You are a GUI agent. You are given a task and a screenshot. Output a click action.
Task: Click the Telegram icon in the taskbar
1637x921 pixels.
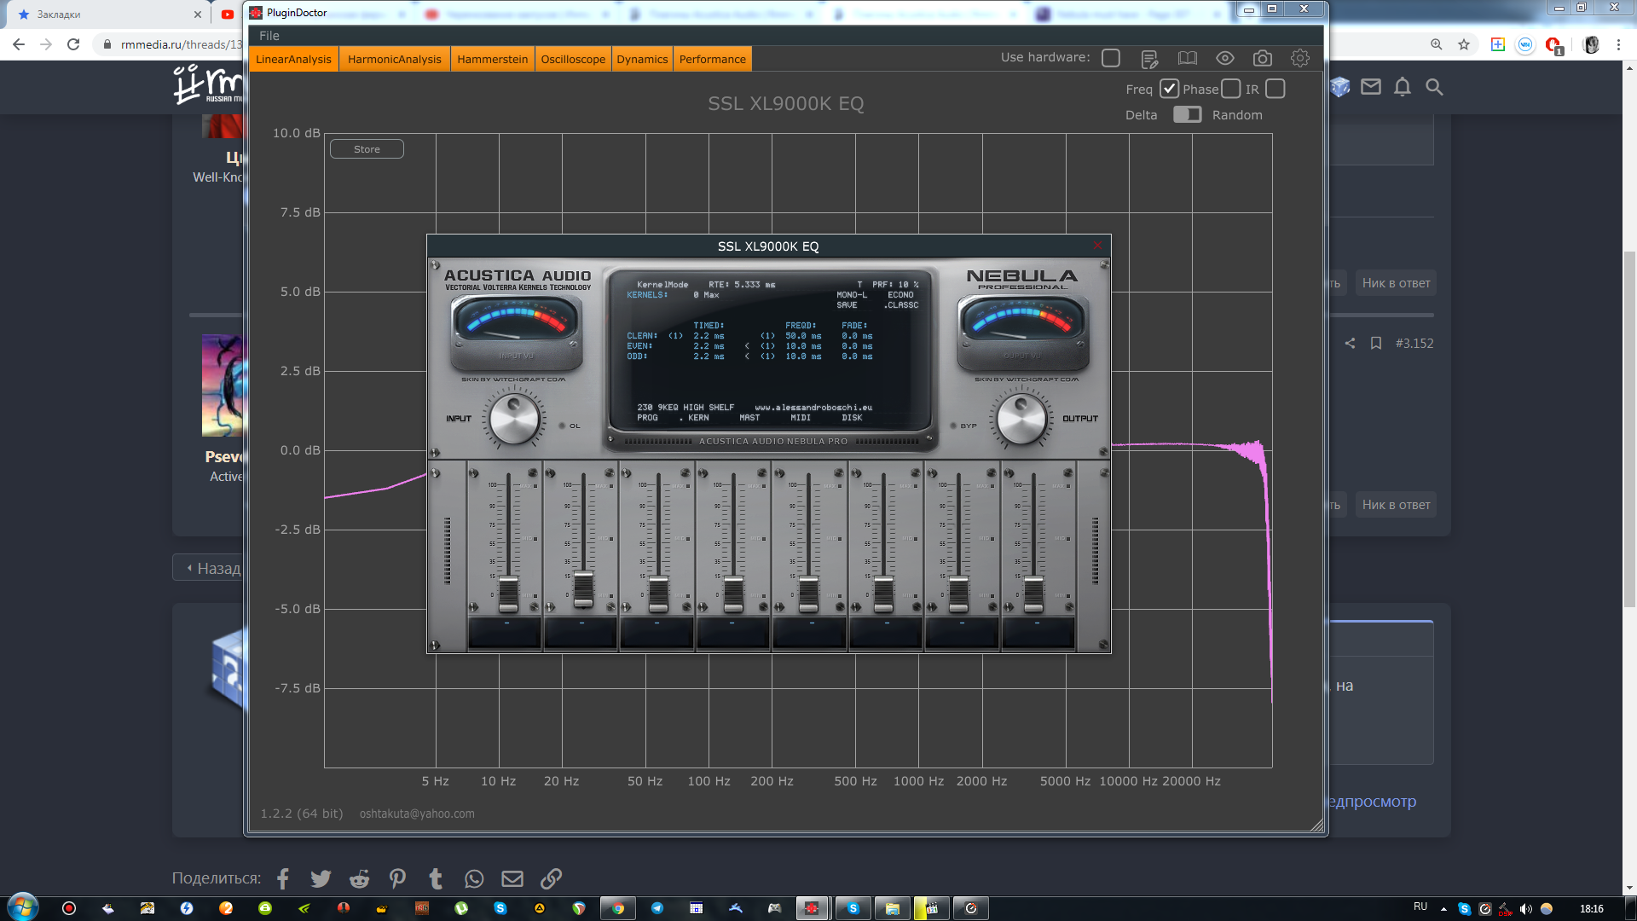(657, 908)
